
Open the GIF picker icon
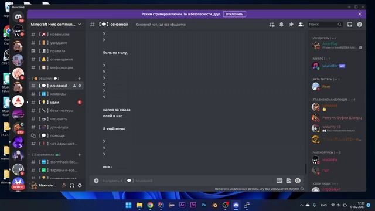(279, 181)
